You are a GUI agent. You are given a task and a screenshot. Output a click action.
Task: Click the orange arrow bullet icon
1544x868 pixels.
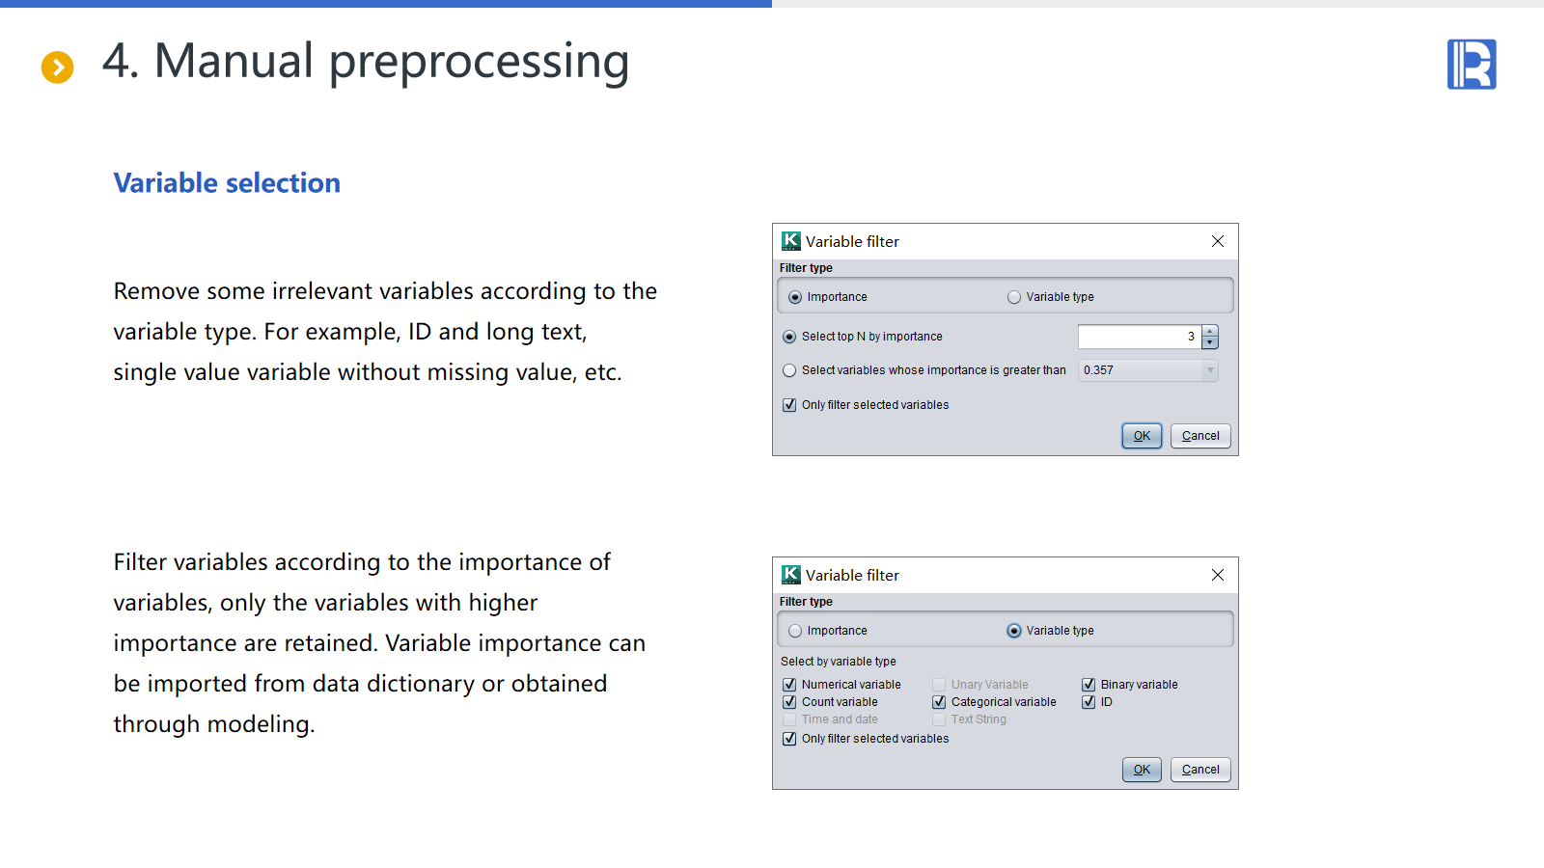[x=58, y=68]
